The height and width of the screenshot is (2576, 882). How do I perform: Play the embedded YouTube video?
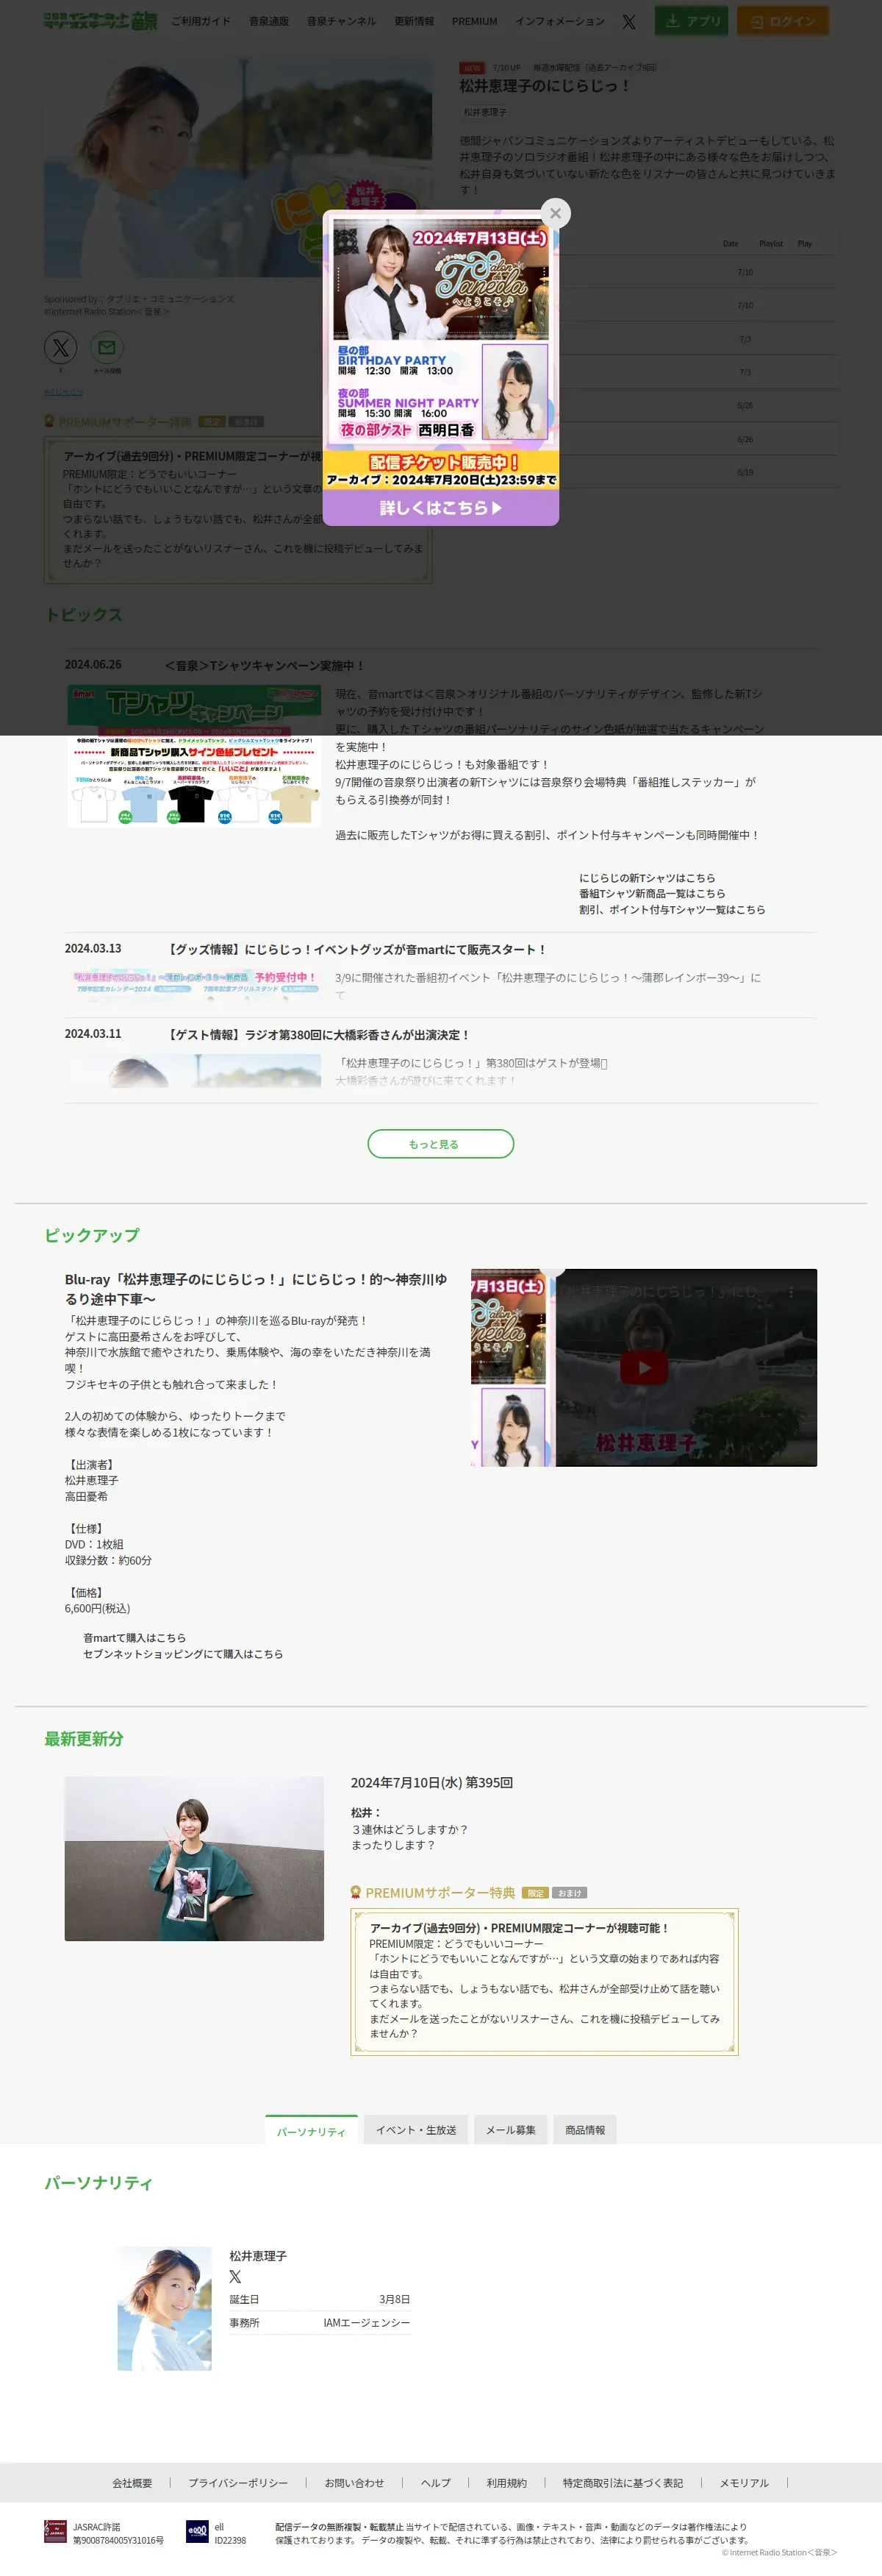coord(645,1367)
